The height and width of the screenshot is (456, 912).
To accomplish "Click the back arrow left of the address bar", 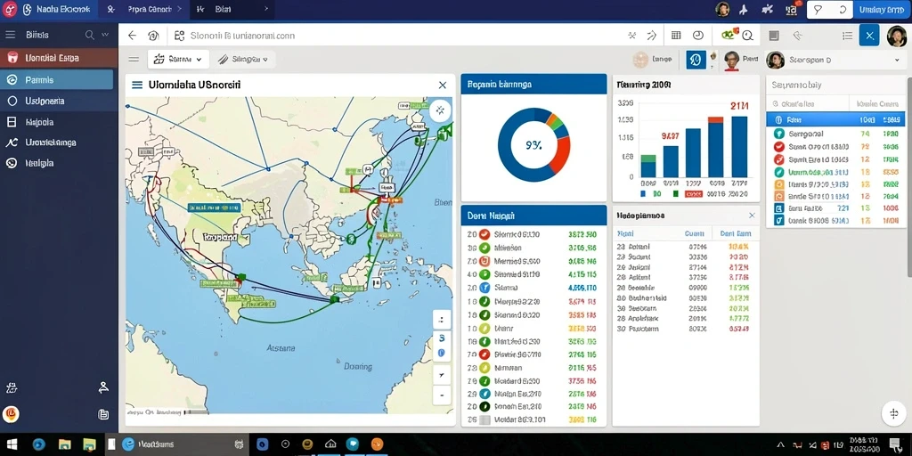I will click(132, 36).
